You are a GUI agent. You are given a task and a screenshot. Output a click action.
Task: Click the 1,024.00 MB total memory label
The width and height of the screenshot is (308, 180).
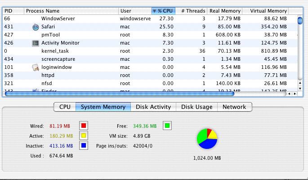(x=207, y=158)
